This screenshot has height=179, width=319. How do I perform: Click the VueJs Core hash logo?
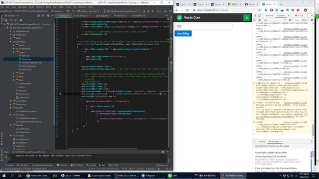point(179,18)
